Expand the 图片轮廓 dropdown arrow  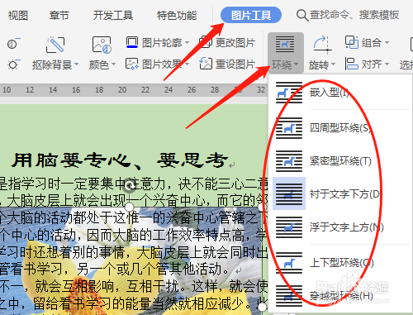pos(187,43)
